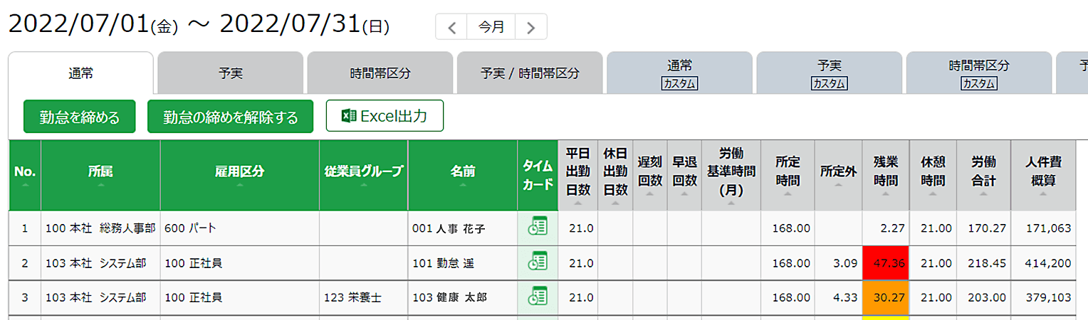Go to next month arrow
1088x320 pixels.
pos(530,27)
